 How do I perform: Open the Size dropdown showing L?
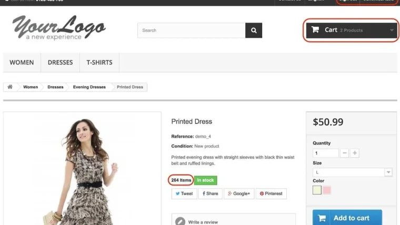tap(352, 172)
